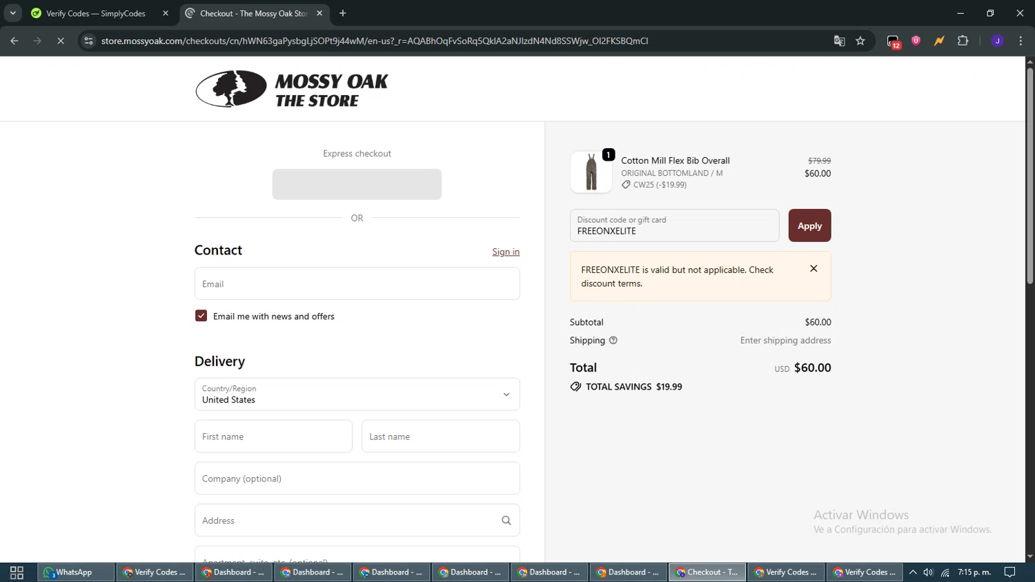Open the Shipping info help icon
The image size is (1035, 582).
click(613, 340)
